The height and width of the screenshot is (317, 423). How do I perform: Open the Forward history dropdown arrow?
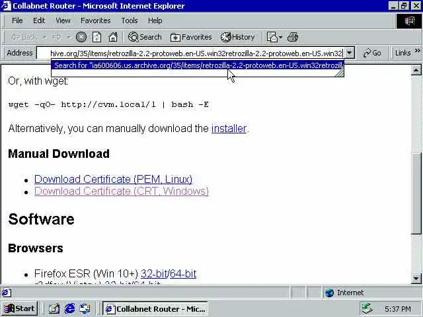[x=69, y=37]
